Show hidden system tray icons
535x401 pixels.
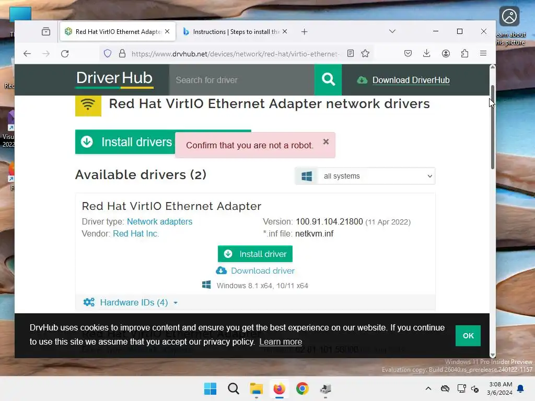point(428,388)
